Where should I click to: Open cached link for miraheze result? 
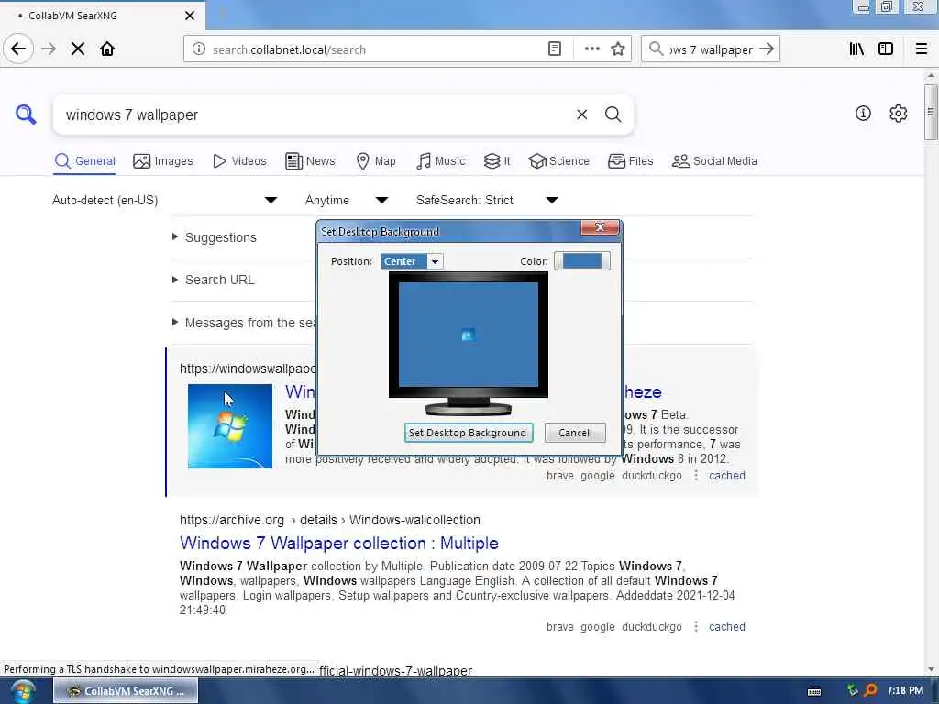(x=727, y=476)
